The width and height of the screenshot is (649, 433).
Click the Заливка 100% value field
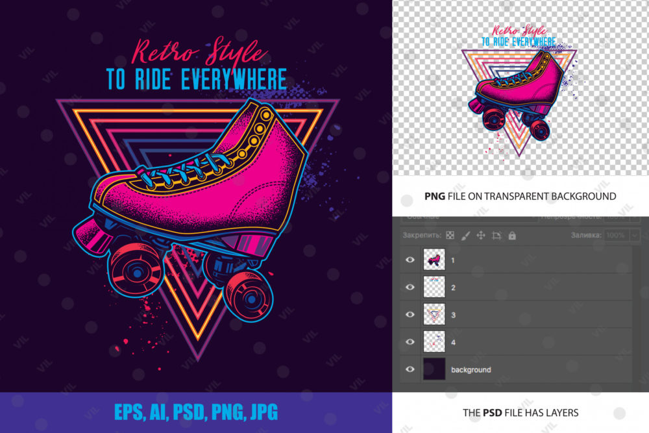pos(617,236)
